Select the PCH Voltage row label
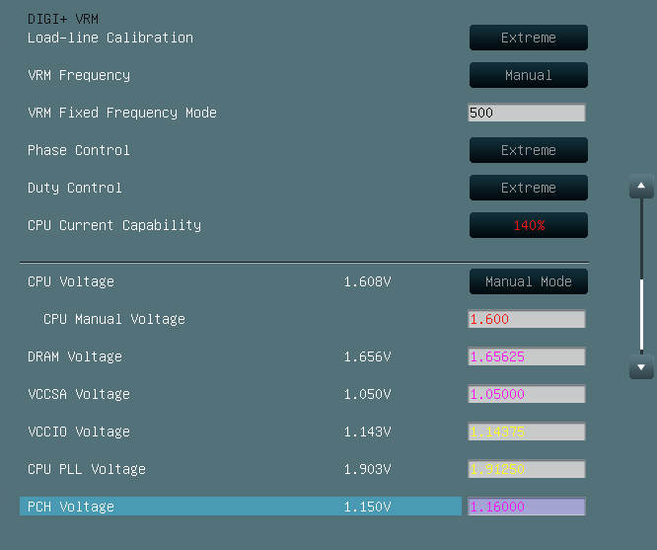This screenshot has width=657, height=550. pos(71,507)
